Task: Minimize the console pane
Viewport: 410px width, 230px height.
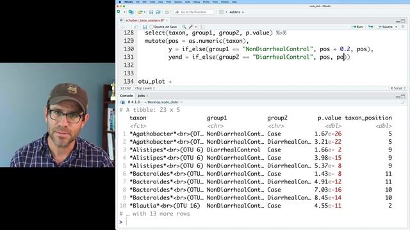Action: (398, 96)
